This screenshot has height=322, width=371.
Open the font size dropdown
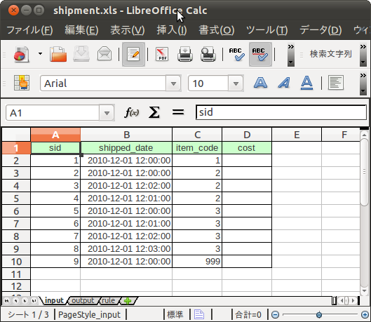[x=236, y=83]
